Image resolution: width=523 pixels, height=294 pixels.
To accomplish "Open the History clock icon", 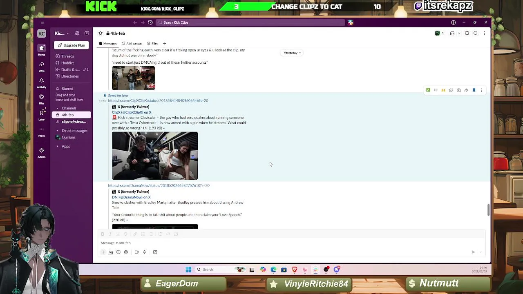I will point(150,22).
